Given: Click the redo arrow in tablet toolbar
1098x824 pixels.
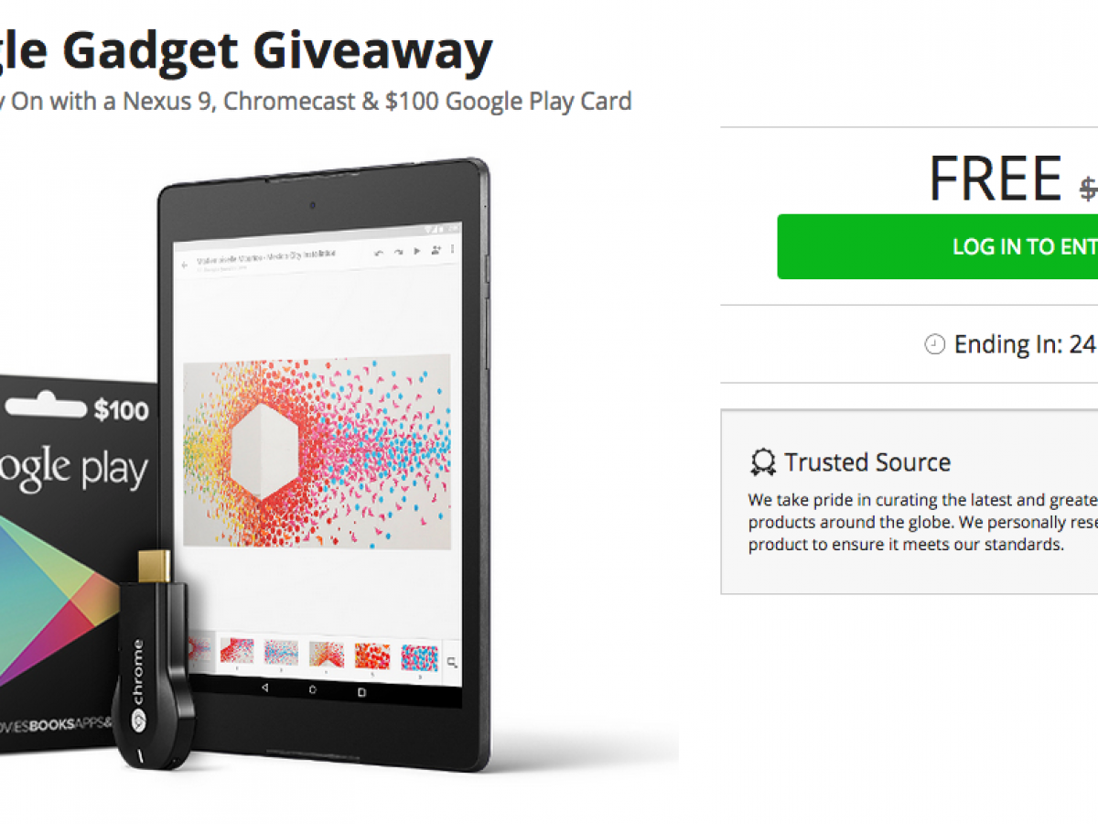Looking at the screenshot, I should [399, 252].
